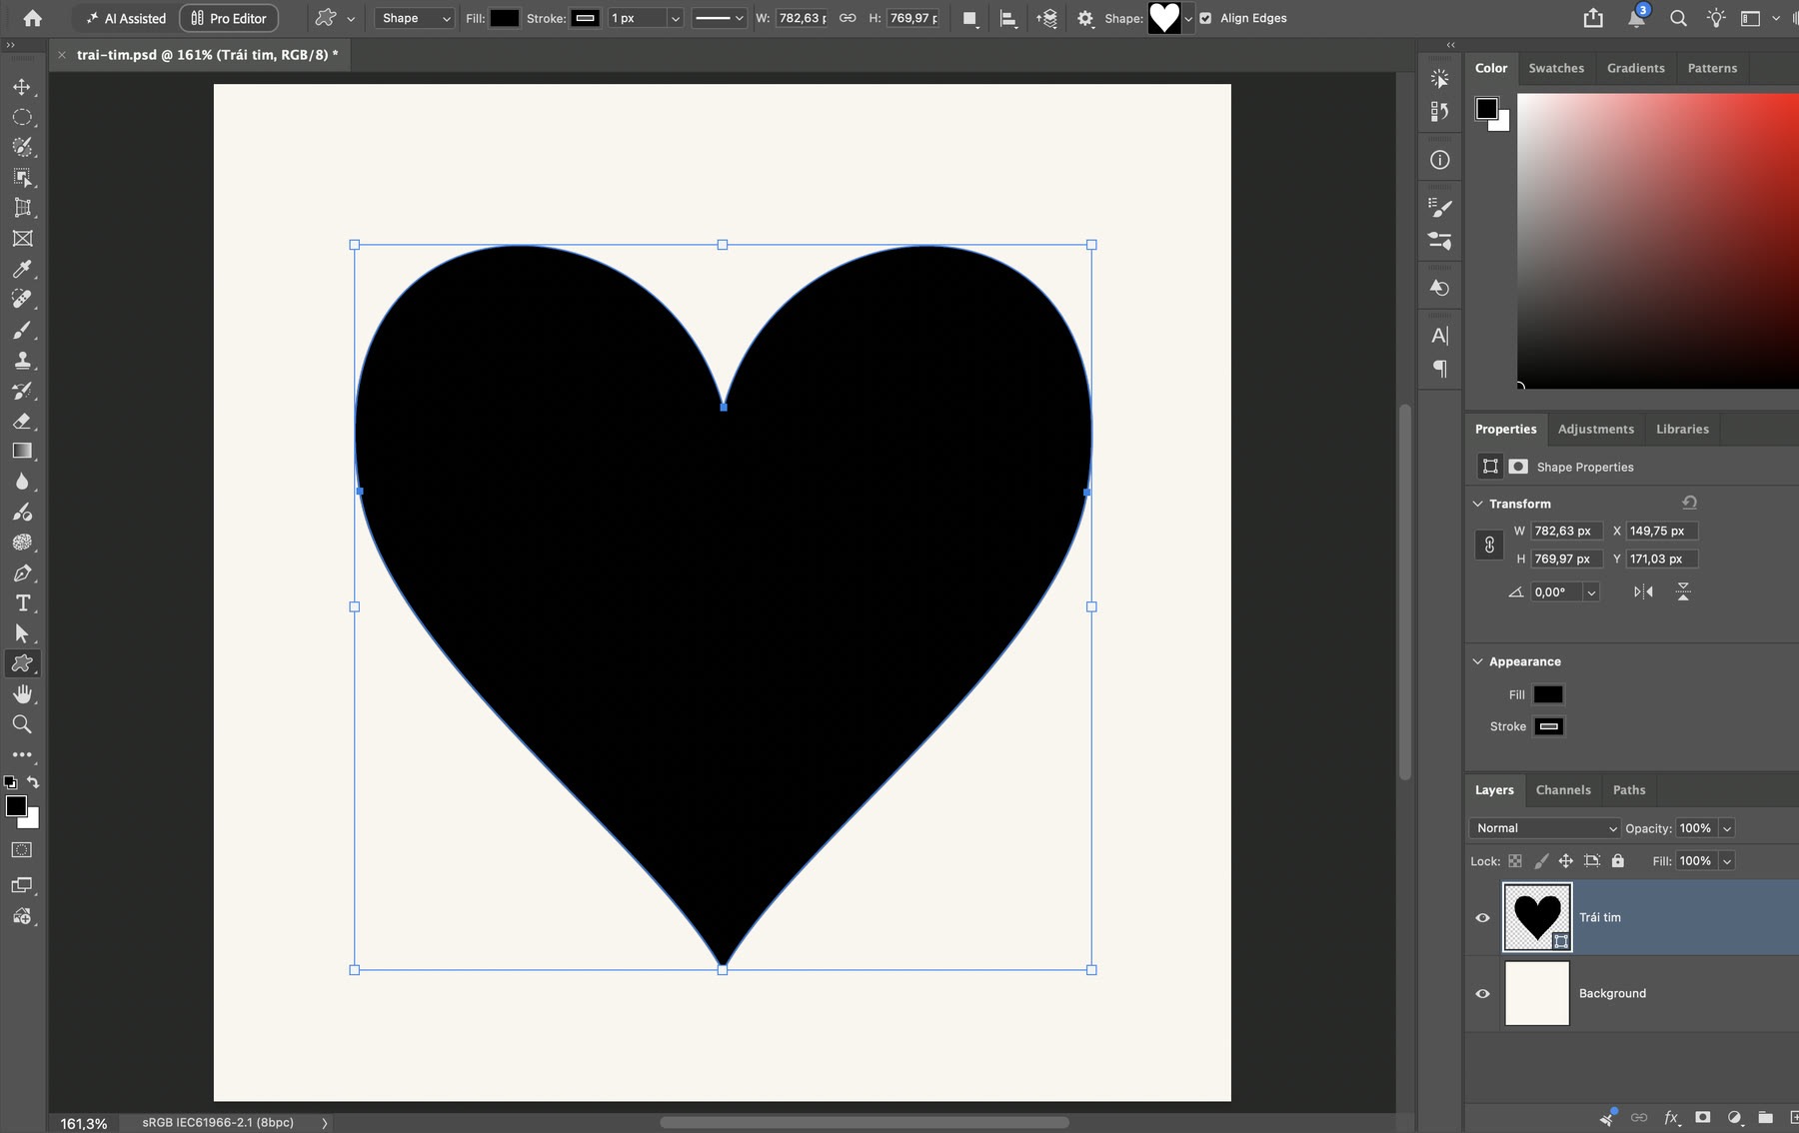Open the stroke width dropdown

pyautogui.click(x=675, y=18)
